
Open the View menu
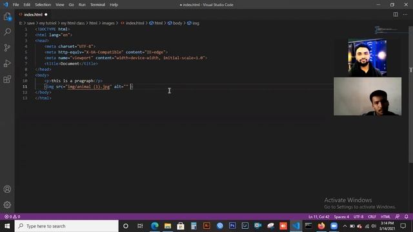(x=60, y=5)
